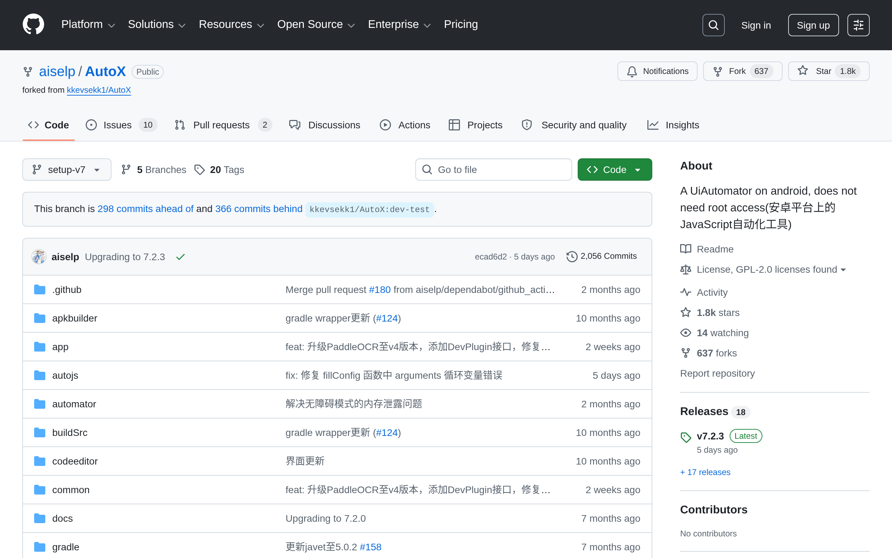Click the automator folder icon
Viewport: 892px width, 558px height.
click(40, 404)
